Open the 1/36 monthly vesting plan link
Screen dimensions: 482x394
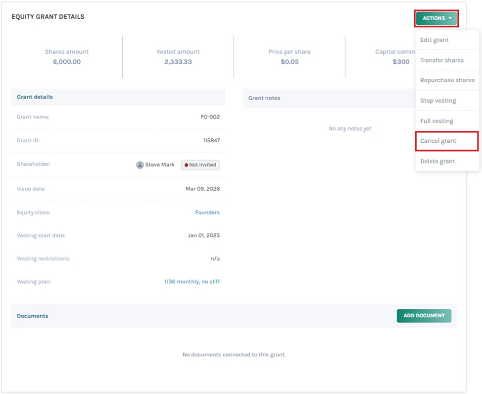tap(192, 282)
